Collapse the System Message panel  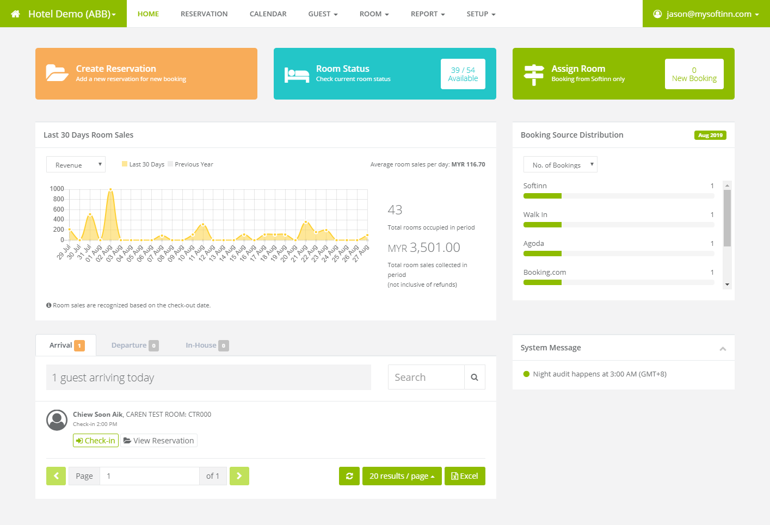(723, 349)
